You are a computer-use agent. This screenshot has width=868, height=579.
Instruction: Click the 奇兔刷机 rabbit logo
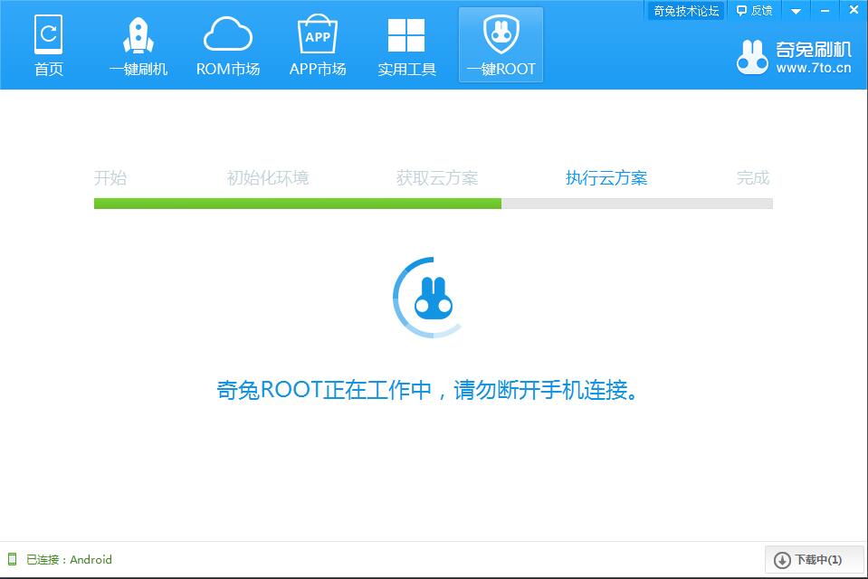pyautogui.click(x=752, y=57)
